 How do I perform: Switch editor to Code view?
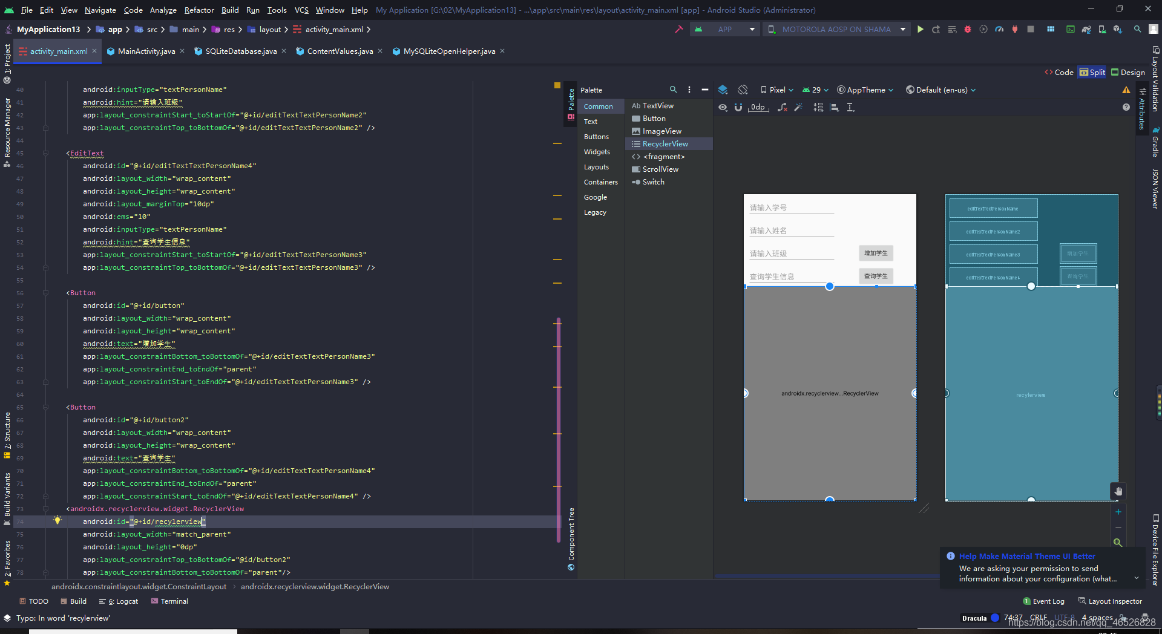tap(1059, 72)
